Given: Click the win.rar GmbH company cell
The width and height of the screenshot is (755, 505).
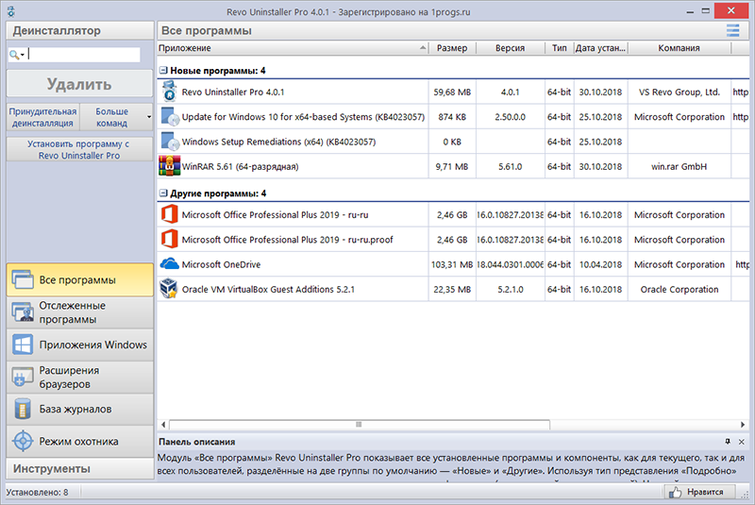Looking at the screenshot, I should (679, 166).
